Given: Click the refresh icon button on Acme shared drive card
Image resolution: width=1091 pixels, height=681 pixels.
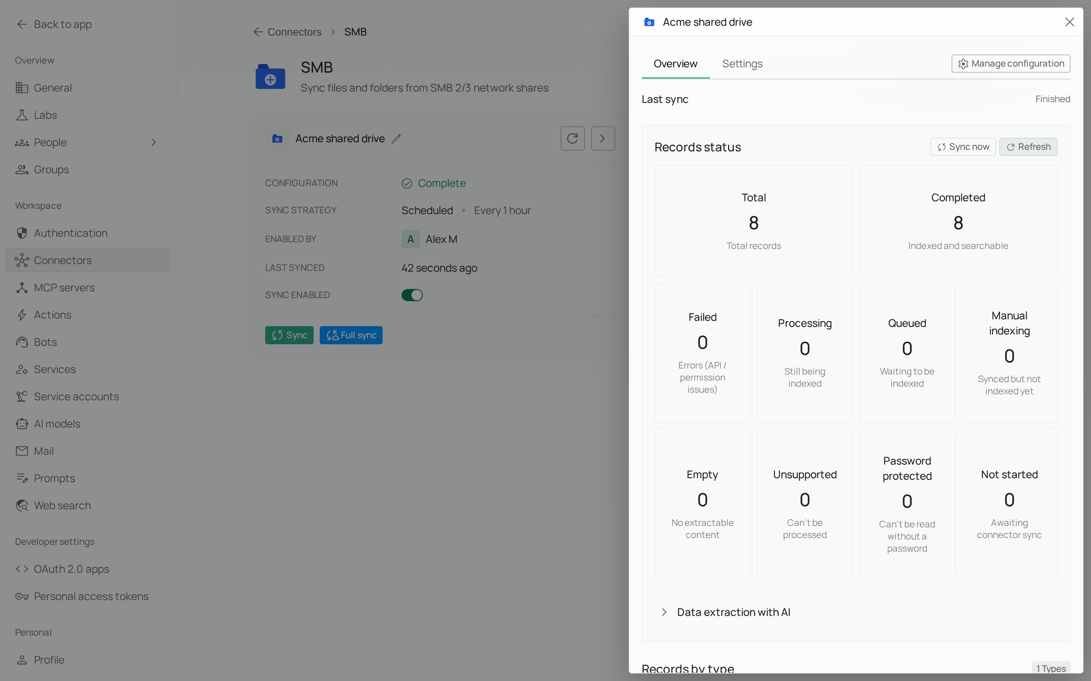Looking at the screenshot, I should 572,138.
